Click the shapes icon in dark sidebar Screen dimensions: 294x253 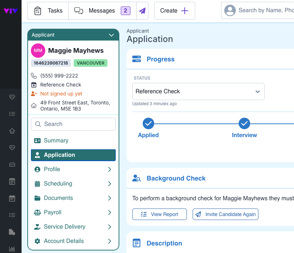pyautogui.click(x=12, y=232)
